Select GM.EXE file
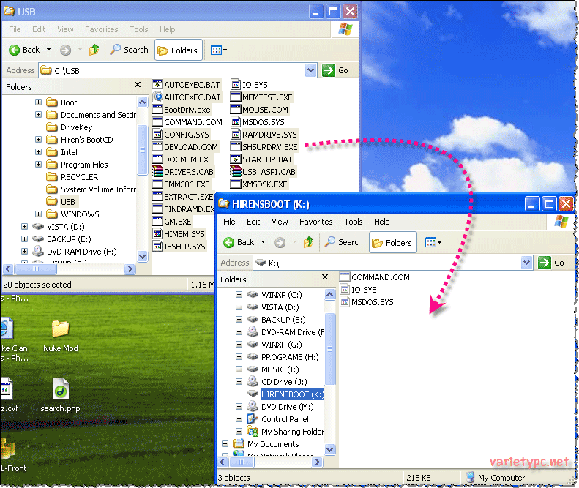The width and height of the screenshot is (579, 488). coord(172,222)
